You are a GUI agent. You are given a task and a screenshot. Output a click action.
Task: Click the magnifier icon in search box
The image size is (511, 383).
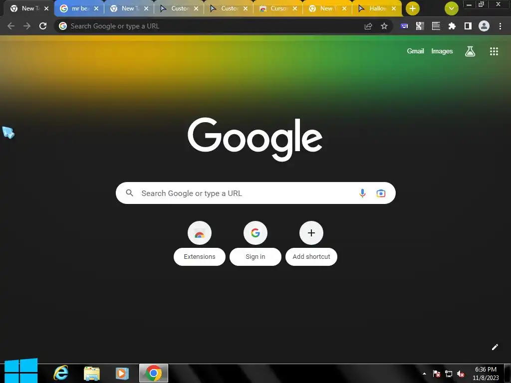129,193
